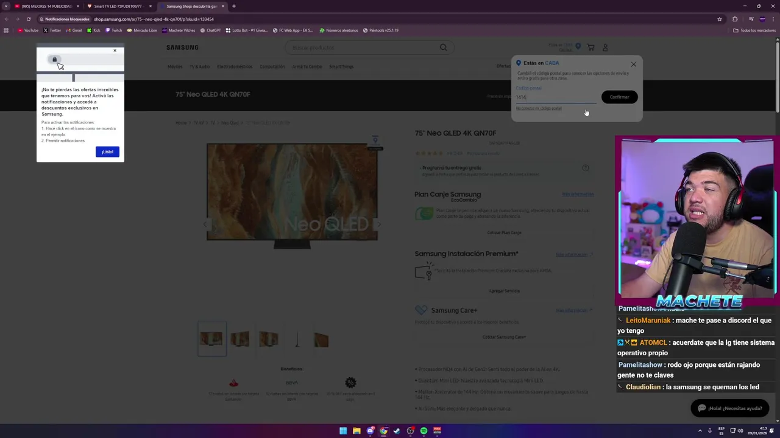Click No conozco mi código postal link
The image size is (780, 438).
pos(539,108)
